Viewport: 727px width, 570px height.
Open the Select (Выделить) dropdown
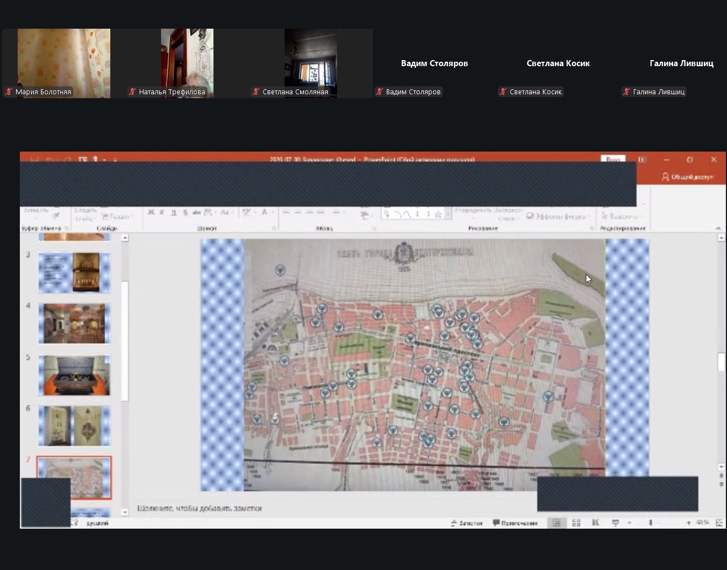pyautogui.click(x=622, y=216)
